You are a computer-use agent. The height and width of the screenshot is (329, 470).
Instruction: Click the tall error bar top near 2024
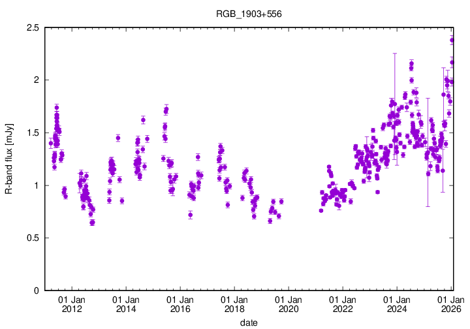pos(394,54)
